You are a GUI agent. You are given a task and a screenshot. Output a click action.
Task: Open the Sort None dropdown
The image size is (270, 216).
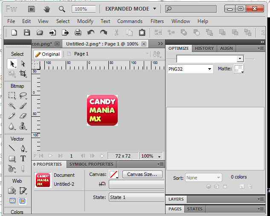(203, 178)
